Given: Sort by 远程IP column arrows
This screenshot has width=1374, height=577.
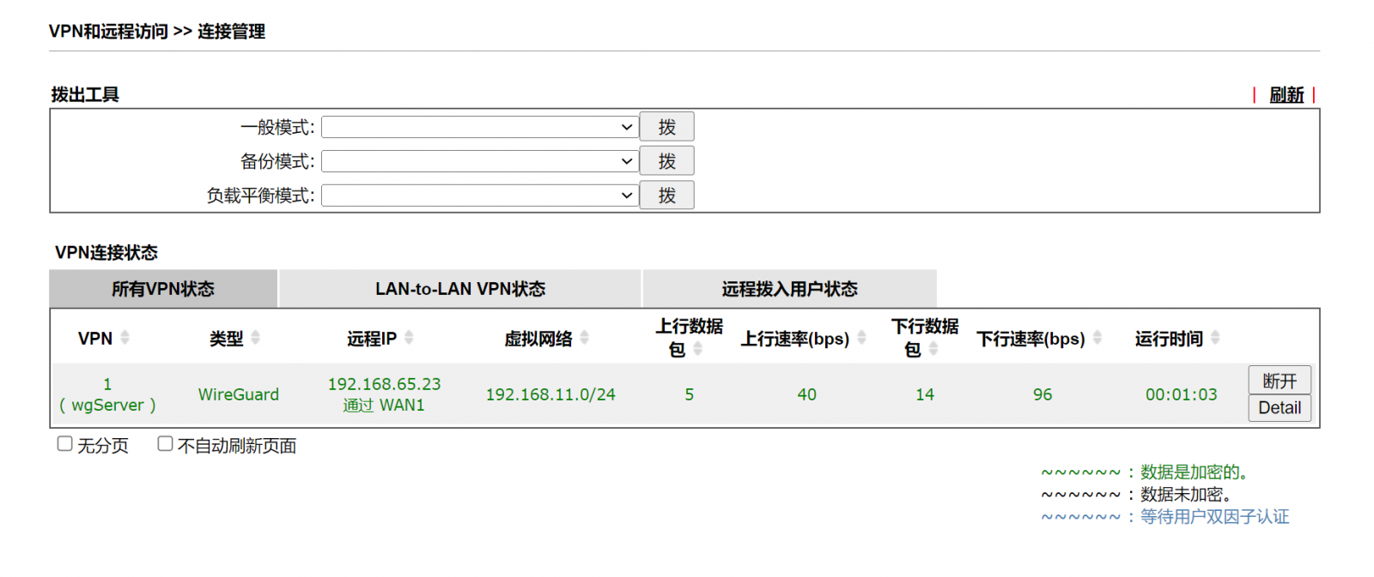Looking at the screenshot, I should click(x=409, y=338).
